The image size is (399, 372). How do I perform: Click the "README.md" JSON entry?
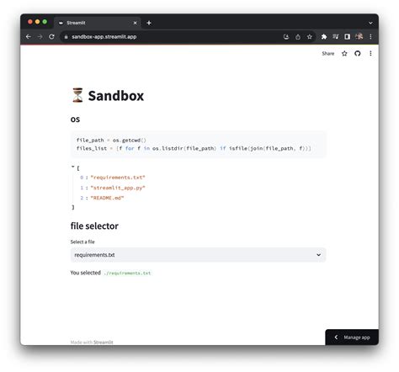pos(107,198)
